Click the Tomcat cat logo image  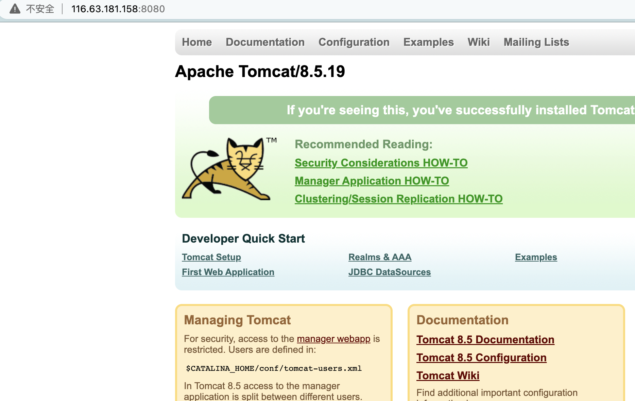229,168
